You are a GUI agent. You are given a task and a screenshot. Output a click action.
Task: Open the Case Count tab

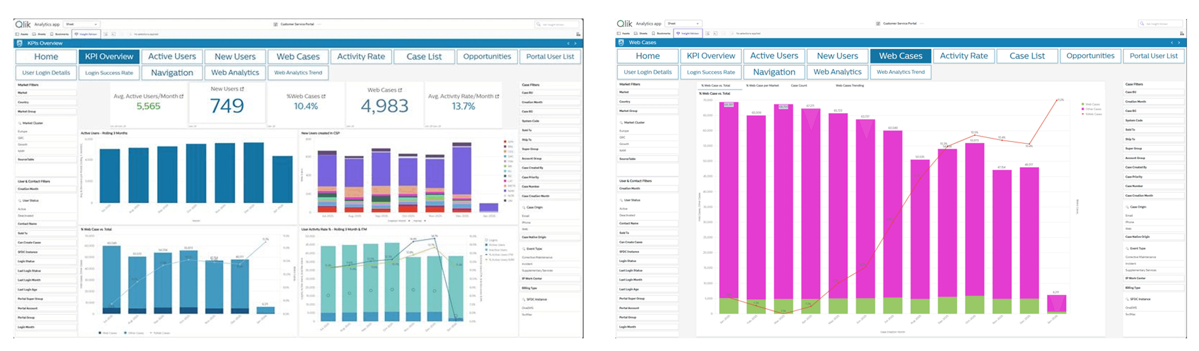pos(799,86)
